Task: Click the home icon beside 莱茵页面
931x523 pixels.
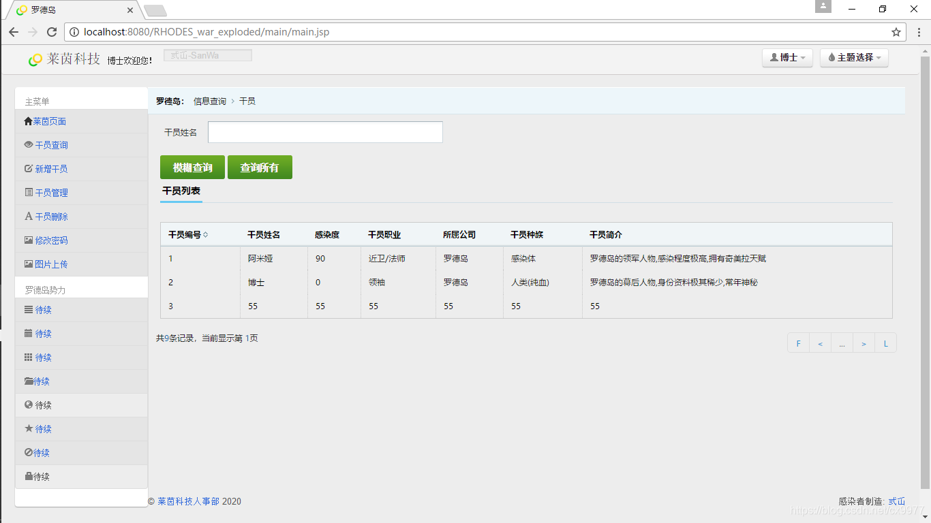Action: (x=28, y=121)
